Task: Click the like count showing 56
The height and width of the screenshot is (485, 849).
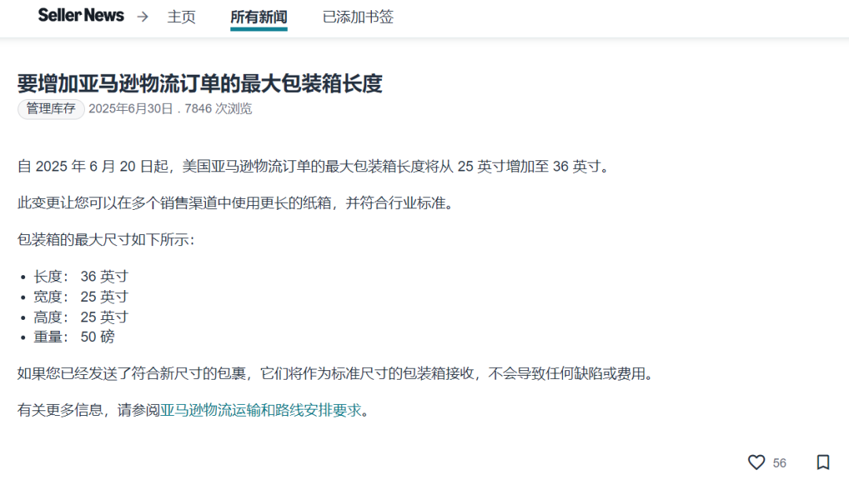Action: (x=779, y=463)
